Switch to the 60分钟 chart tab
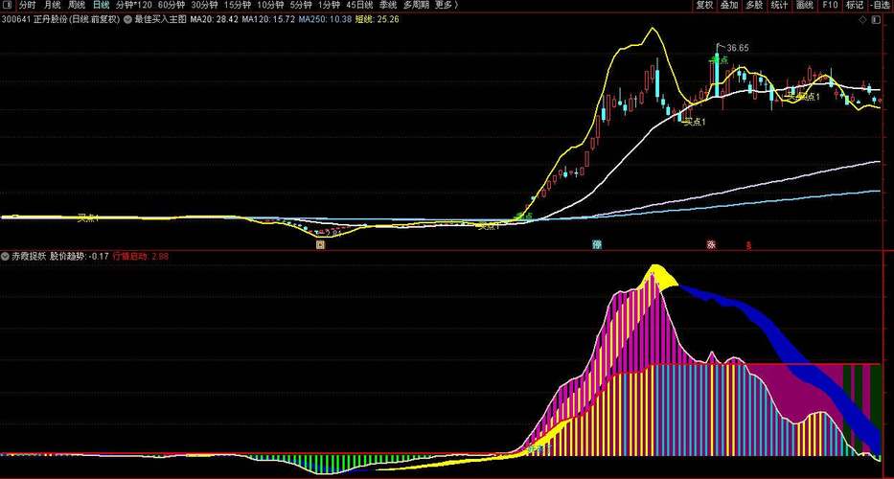 point(170,5)
